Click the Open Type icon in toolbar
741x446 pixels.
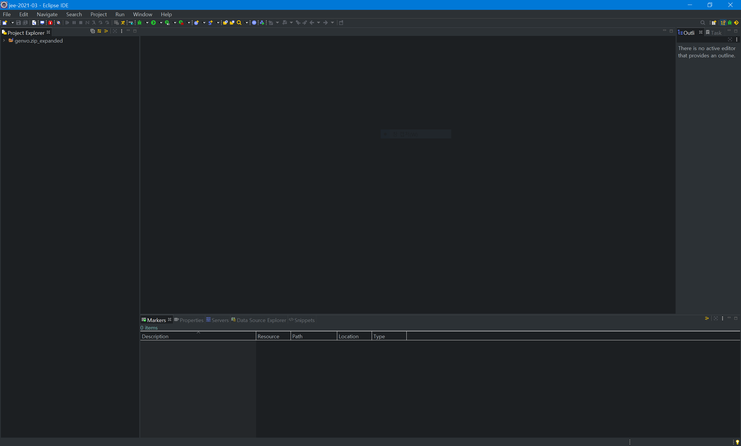pyautogui.click(x=225, y=23)
